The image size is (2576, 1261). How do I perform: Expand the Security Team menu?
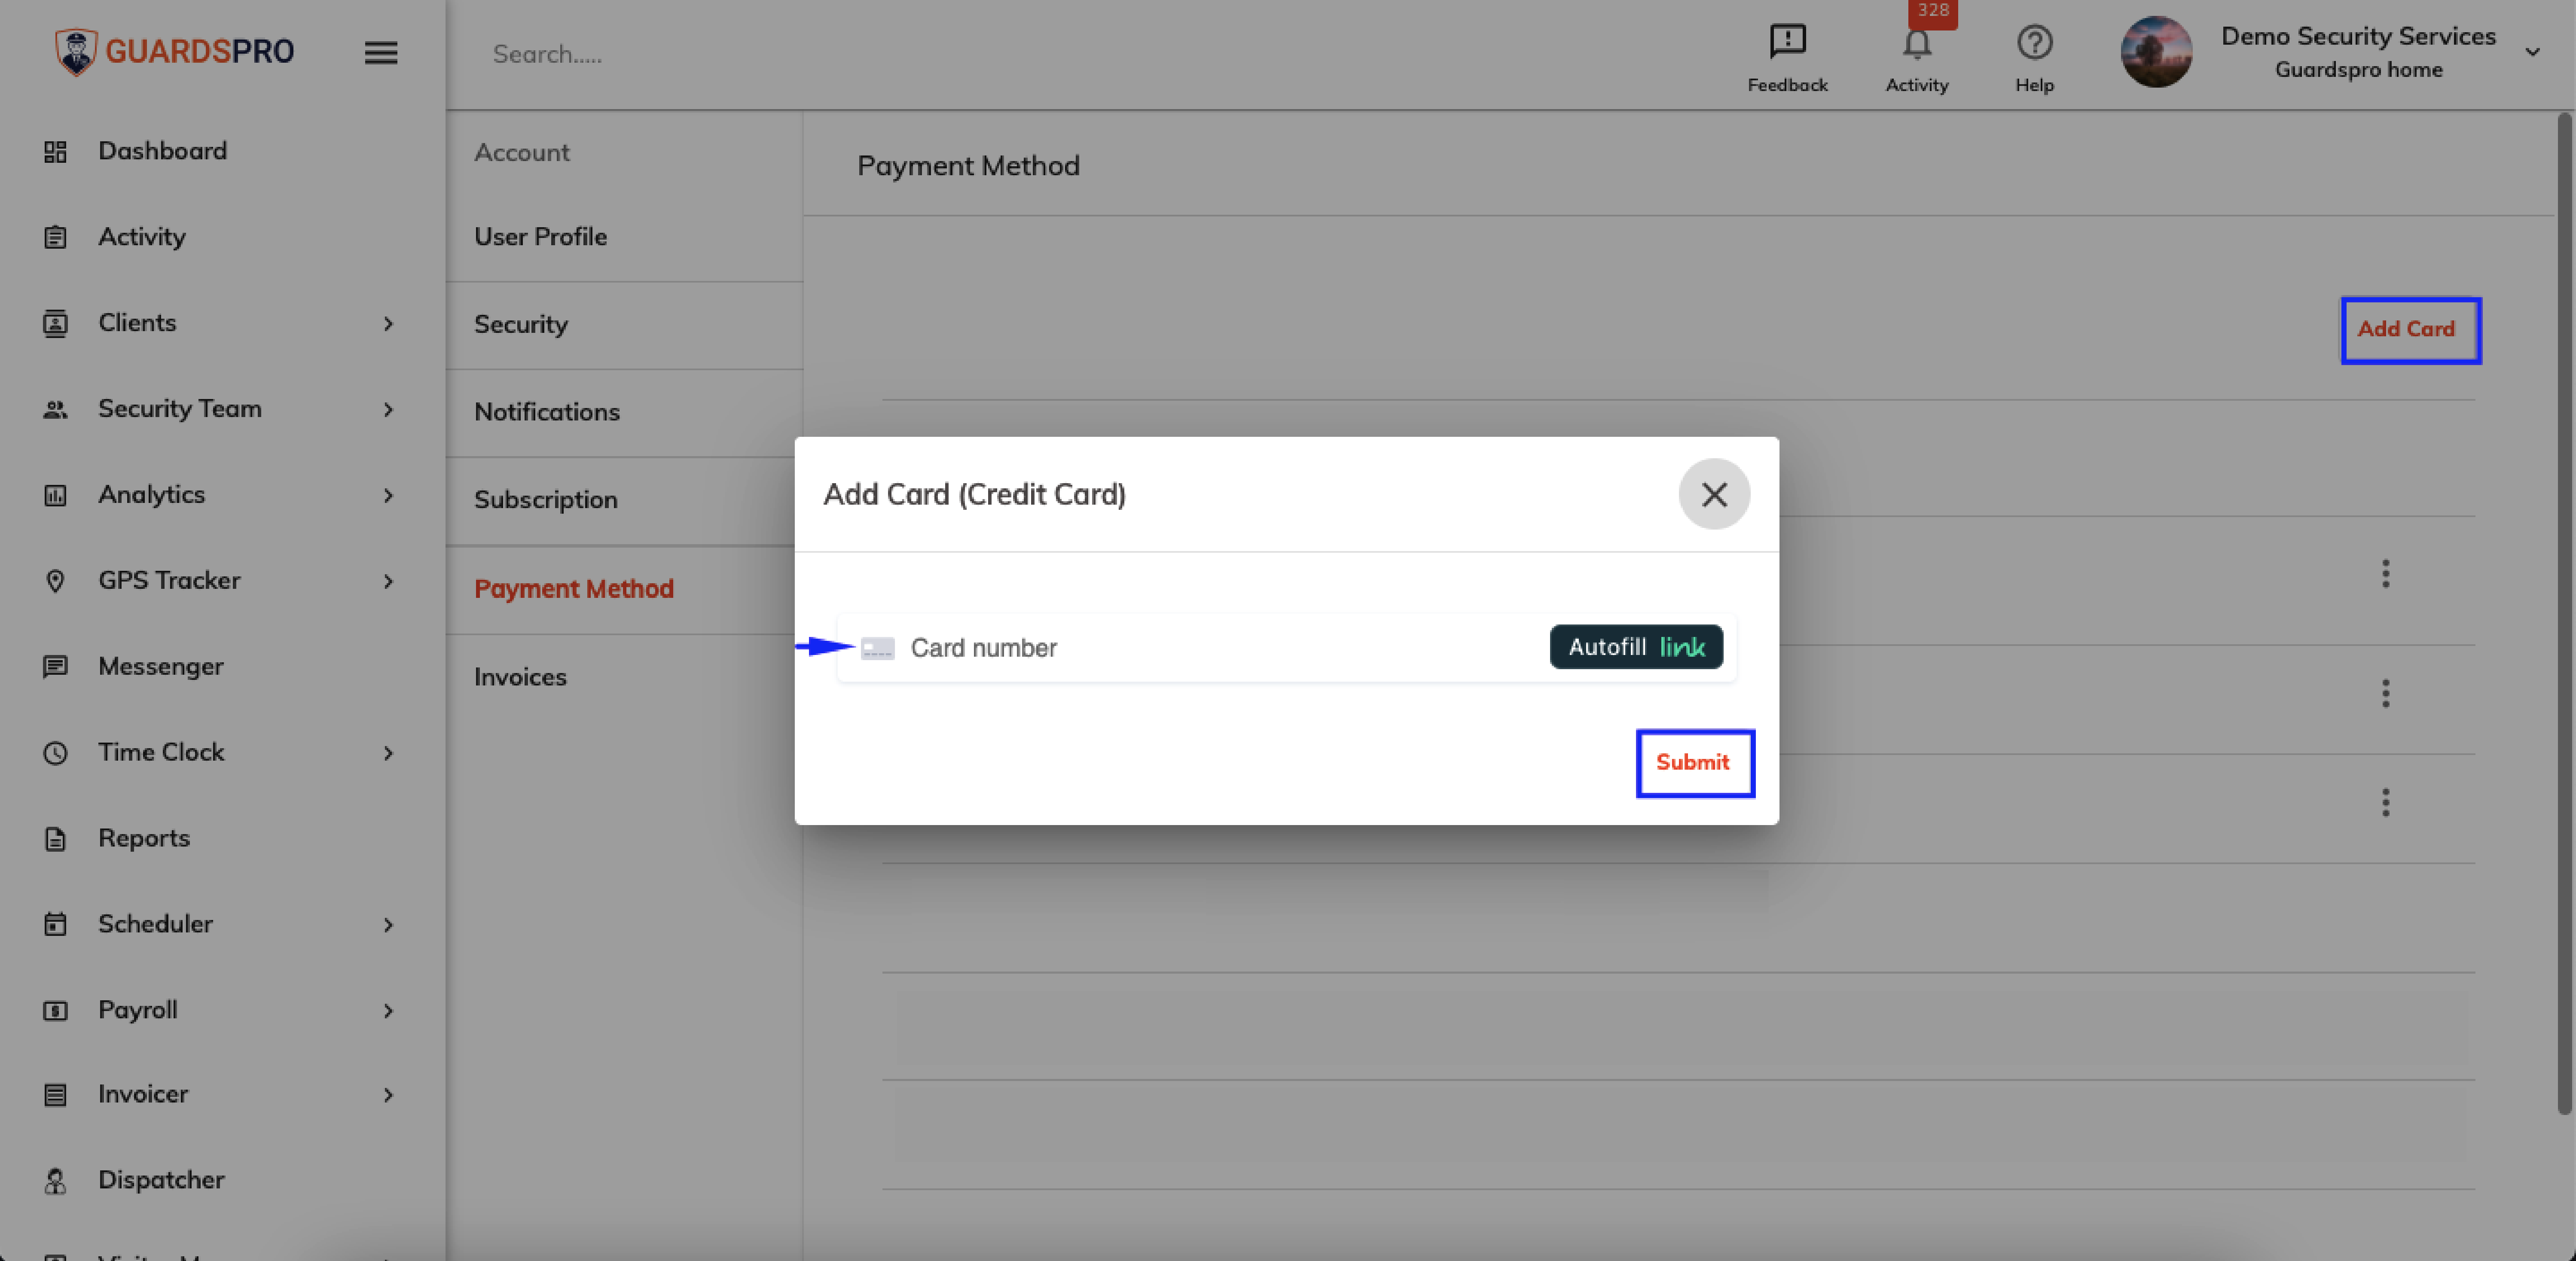pyautogui.click(x=180, y=408)
